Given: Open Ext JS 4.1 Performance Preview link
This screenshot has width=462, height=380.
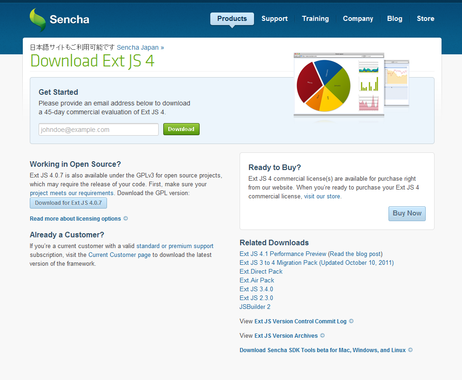Looking at the screenshot, I should point(283,254).
